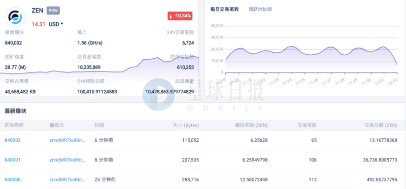Open block 840002 link
406x189 pixels.
pos(12,140)
